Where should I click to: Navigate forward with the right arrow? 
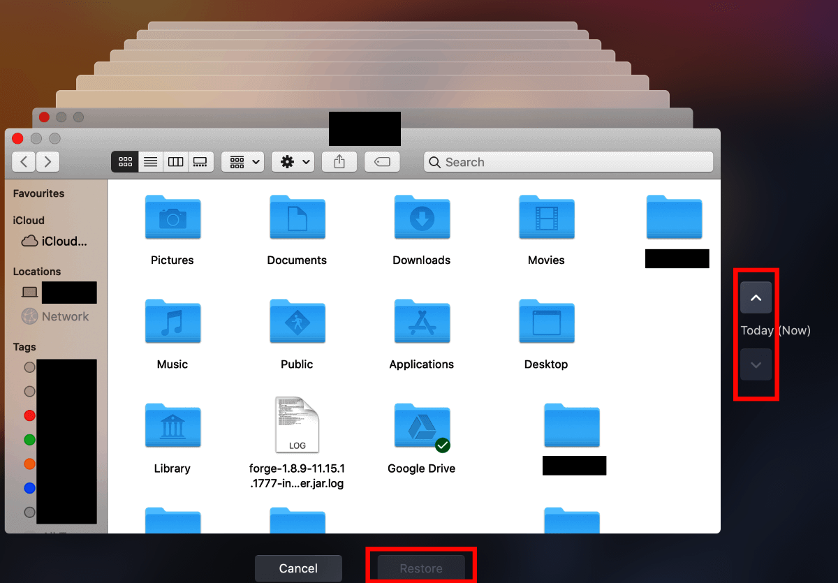point(47,161)
